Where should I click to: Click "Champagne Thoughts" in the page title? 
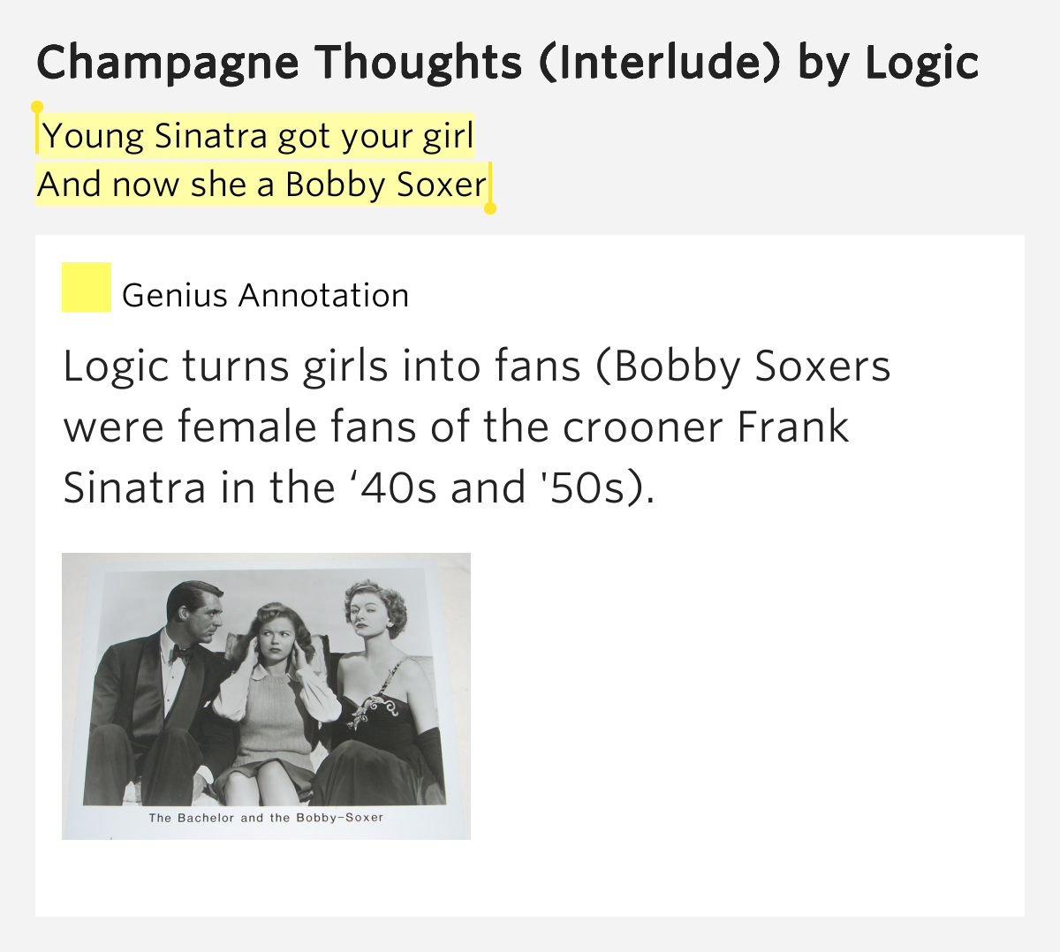(279, 63)
